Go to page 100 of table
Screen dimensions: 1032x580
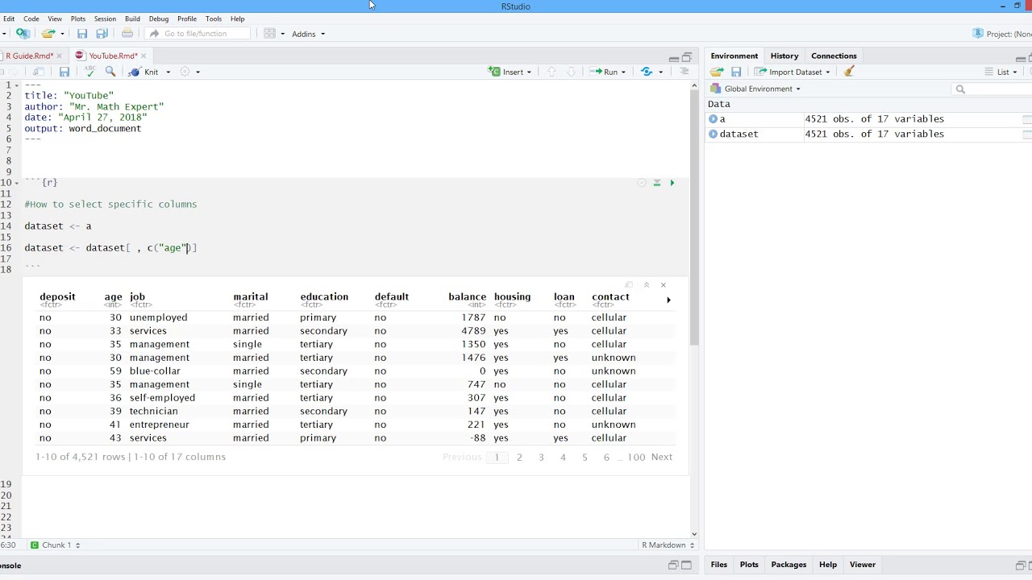tap(636, 457)
